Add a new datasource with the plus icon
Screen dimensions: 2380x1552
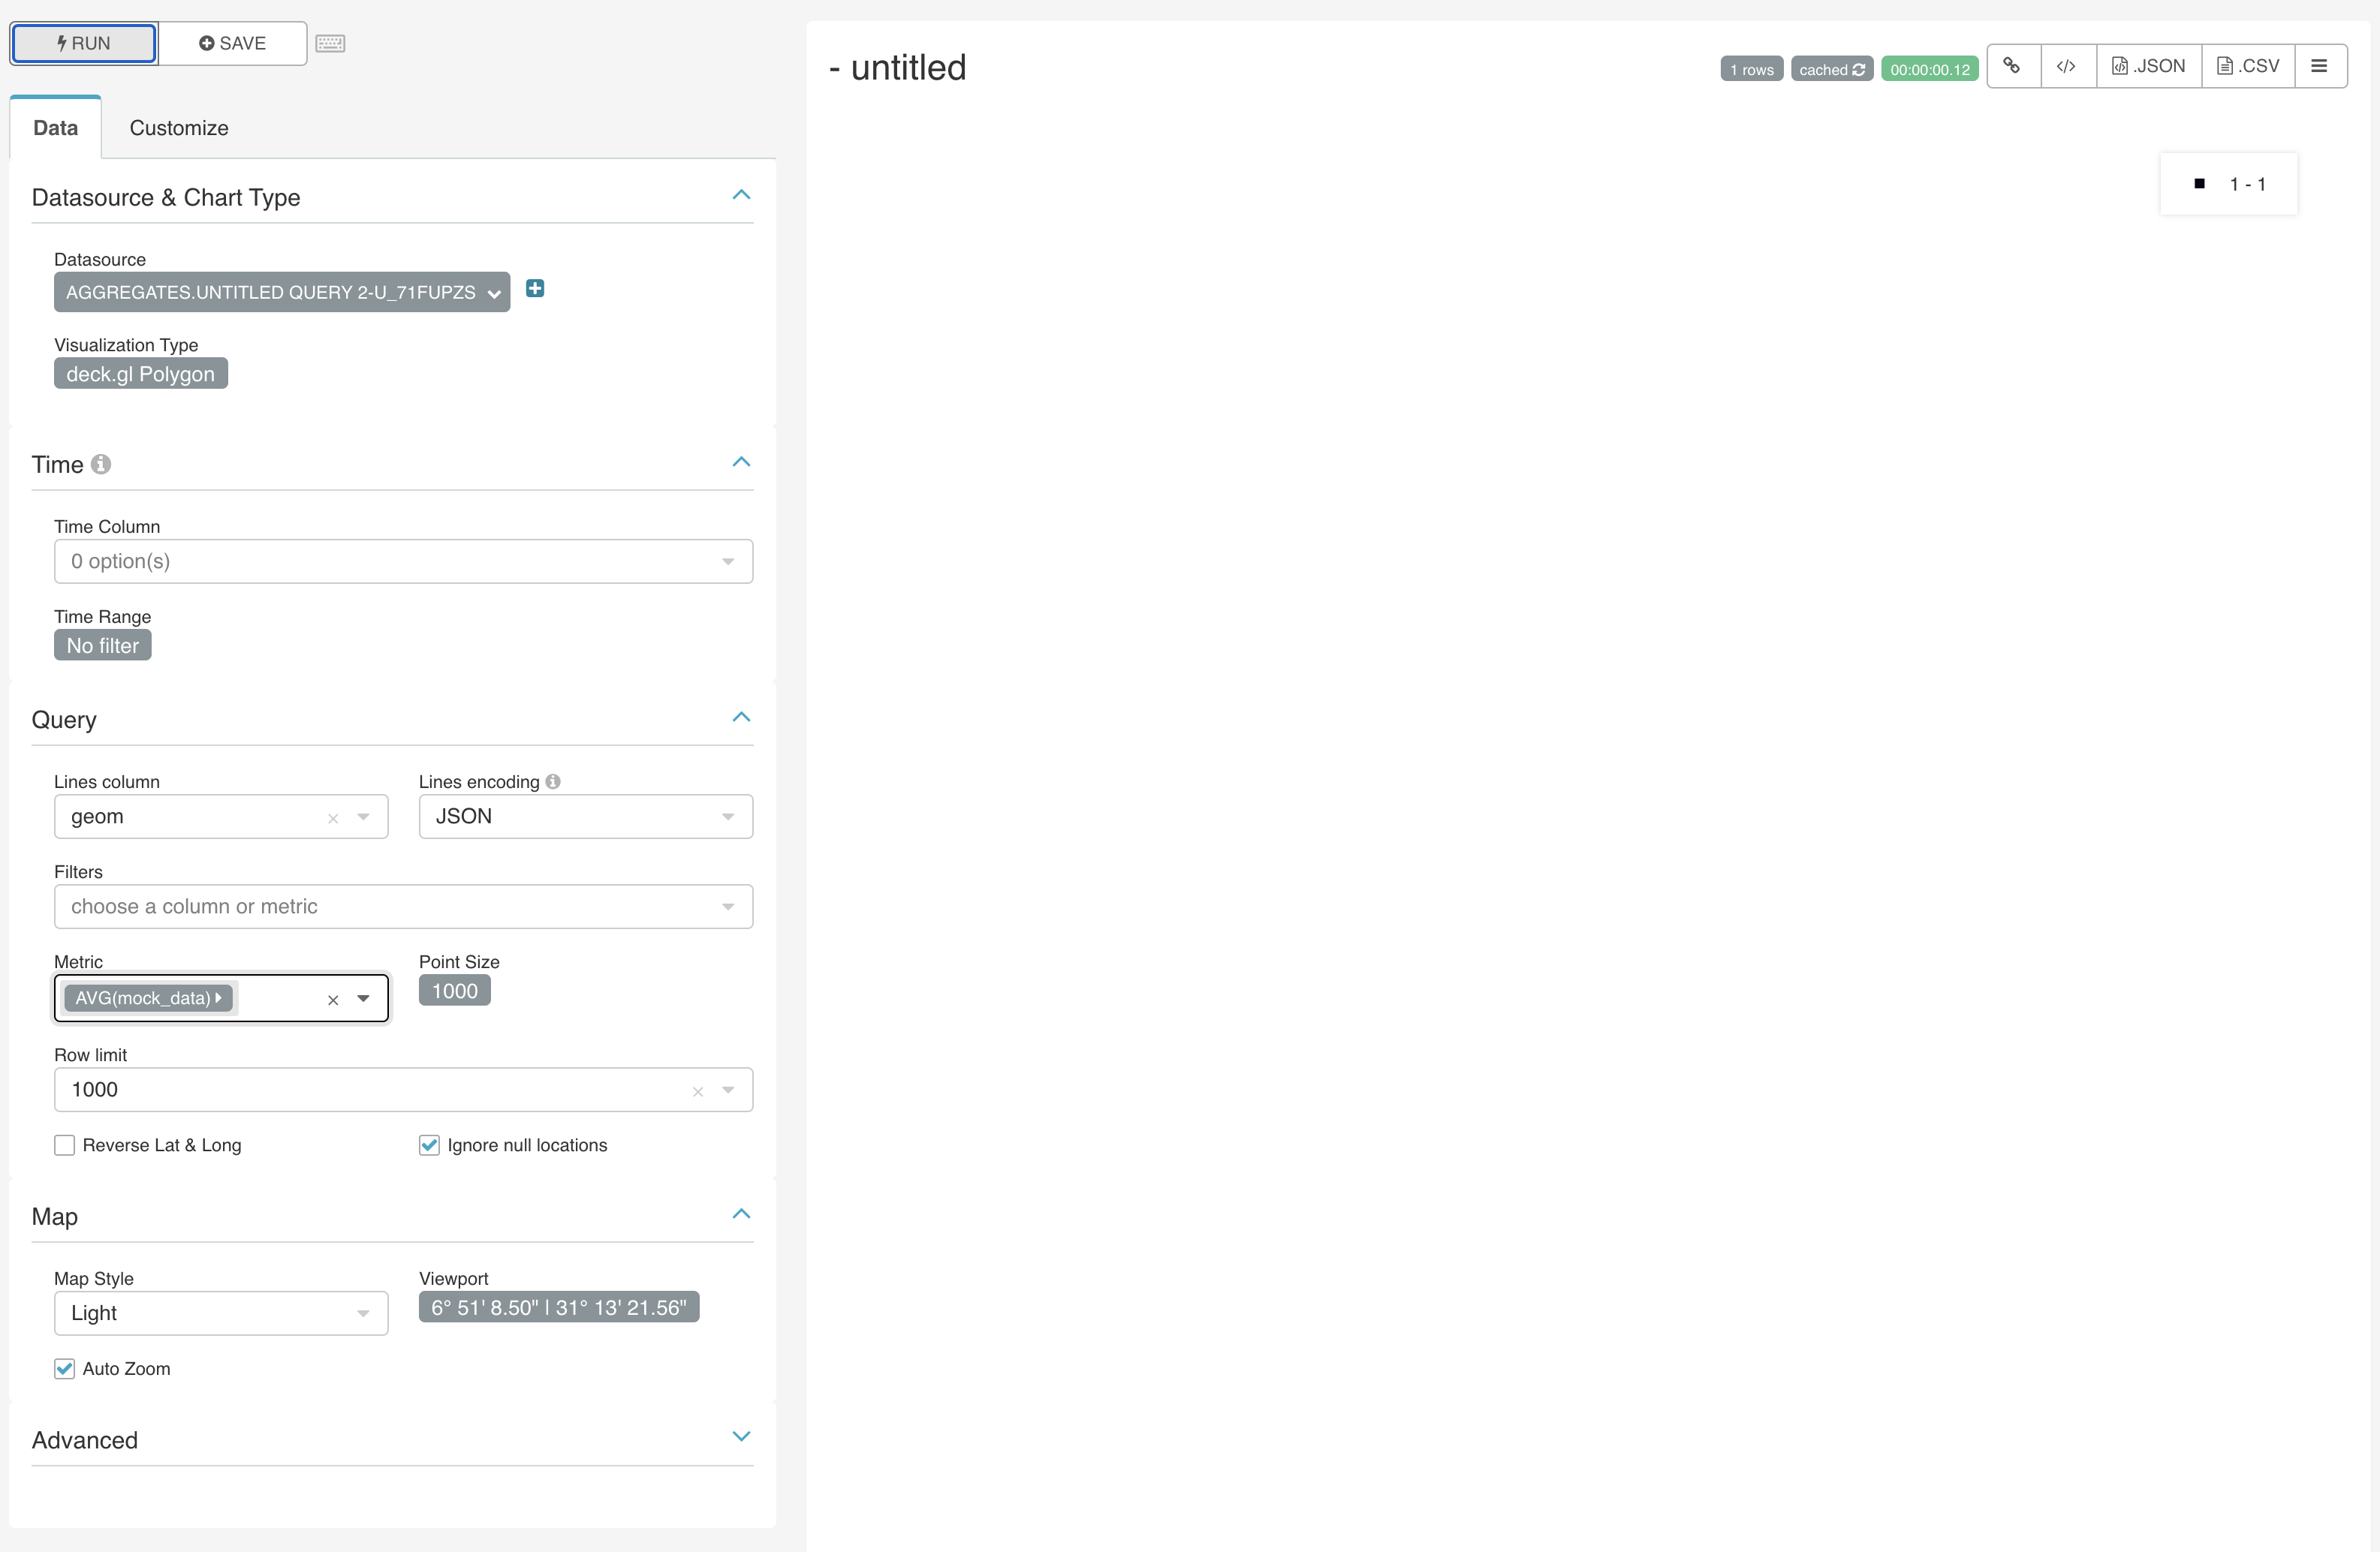534,289
